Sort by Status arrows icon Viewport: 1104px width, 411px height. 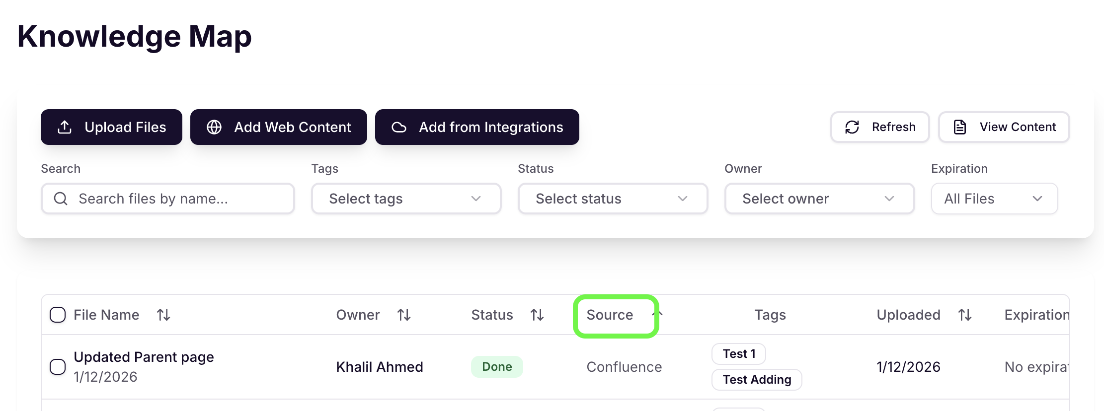[537, 315]
